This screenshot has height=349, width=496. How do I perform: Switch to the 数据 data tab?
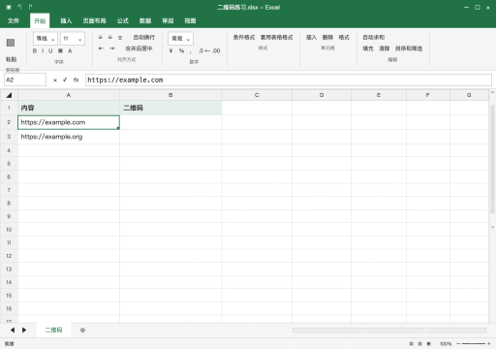(x=145, y=20)
